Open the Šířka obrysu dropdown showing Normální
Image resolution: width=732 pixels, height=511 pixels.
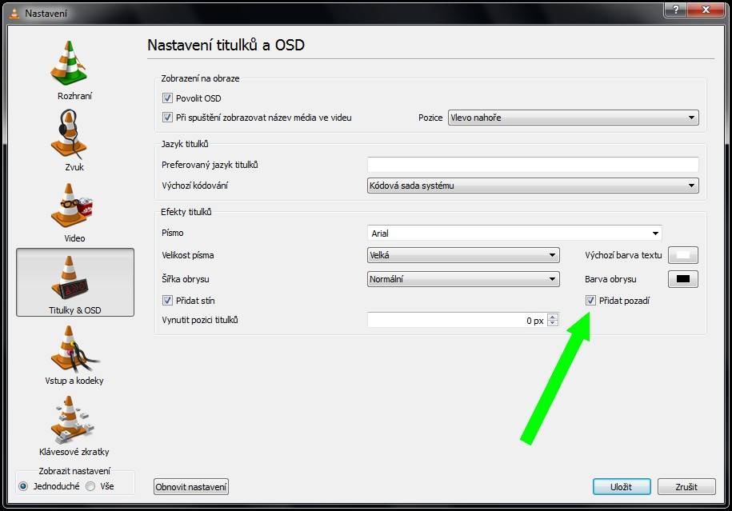(463, 279)
